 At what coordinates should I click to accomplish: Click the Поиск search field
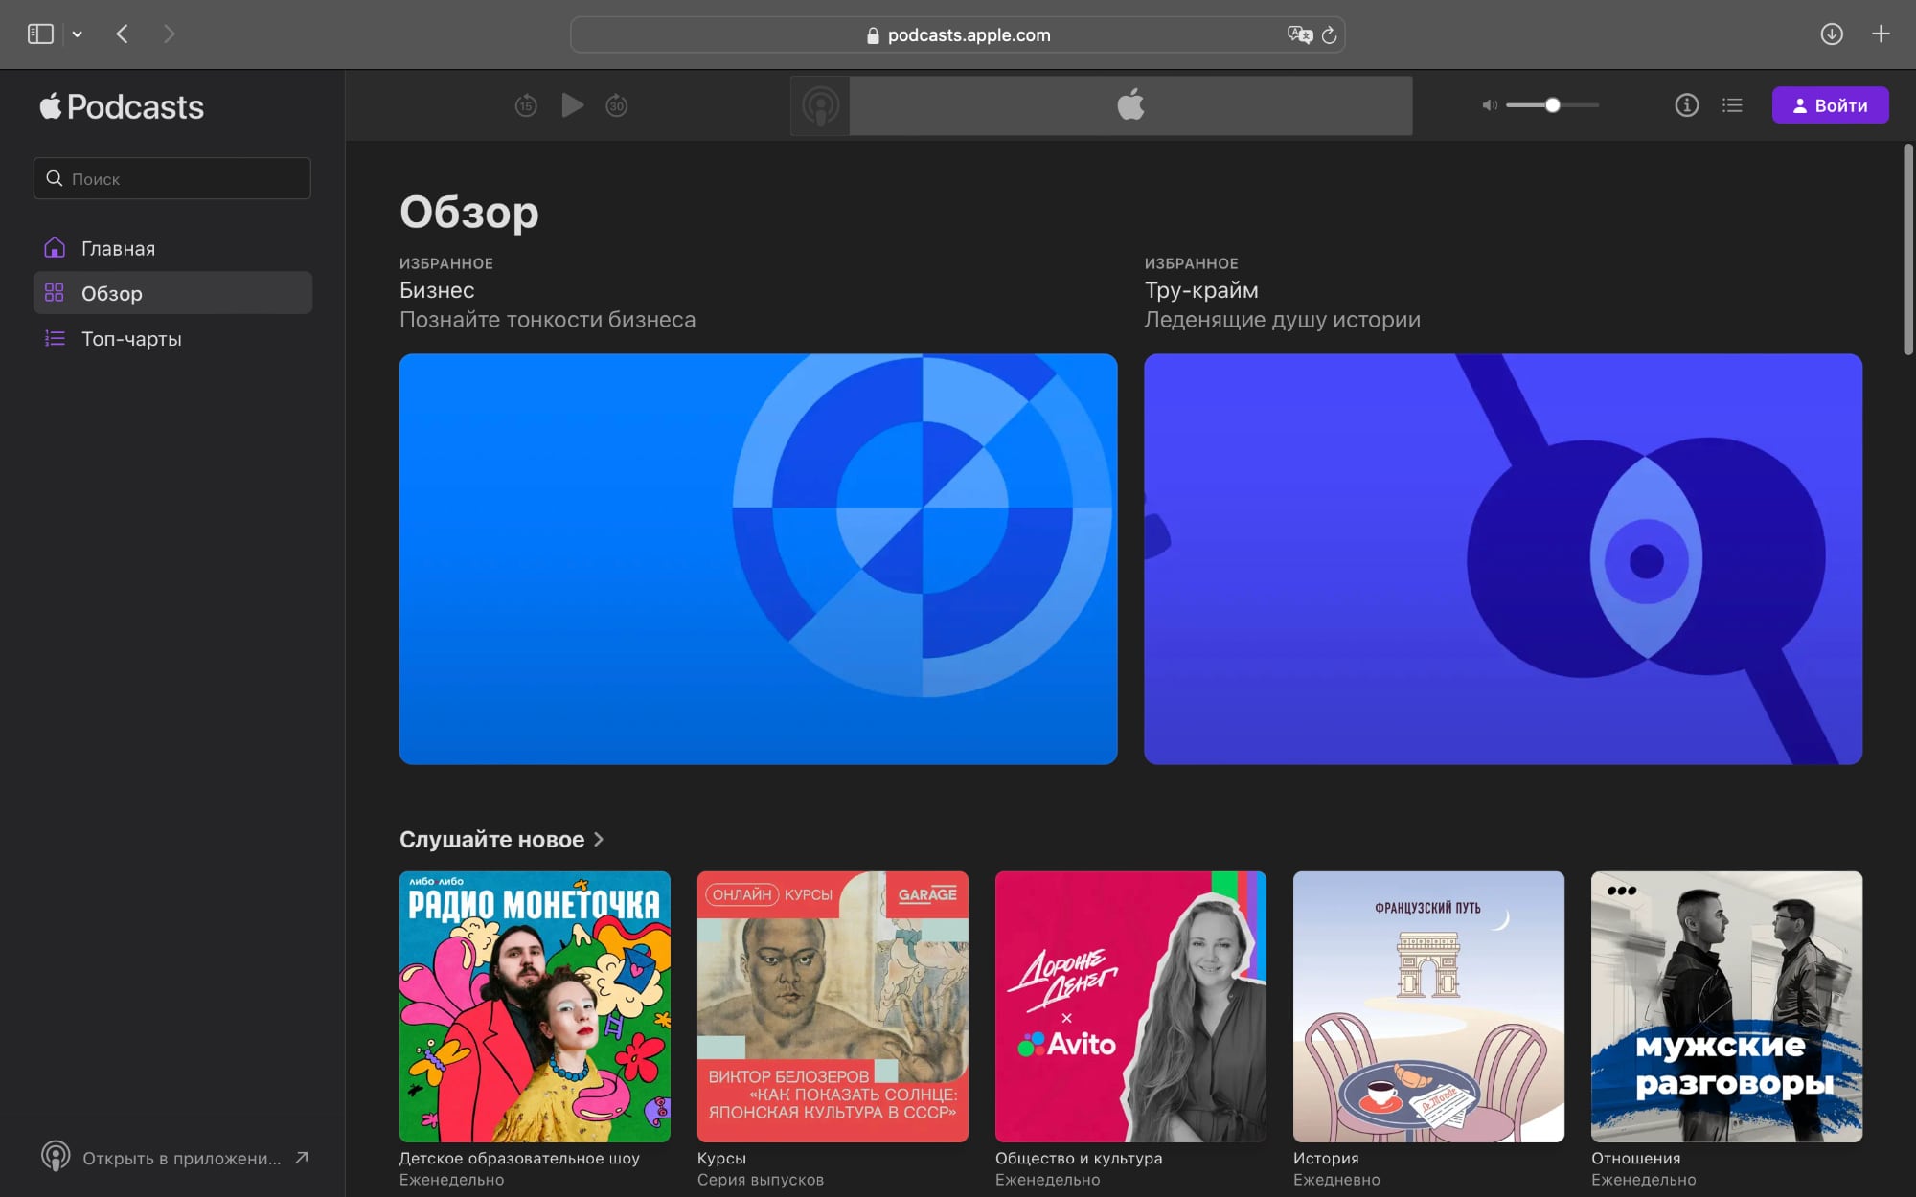(172, 178)
